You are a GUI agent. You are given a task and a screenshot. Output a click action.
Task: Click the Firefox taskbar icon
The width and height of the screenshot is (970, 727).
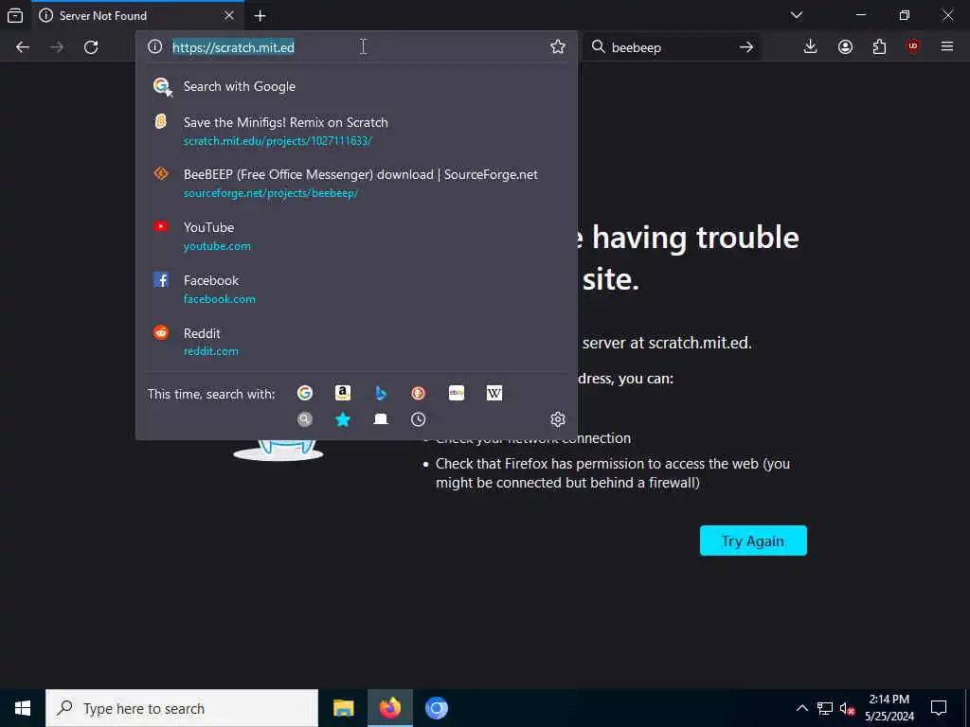click(x=389, y=708)
